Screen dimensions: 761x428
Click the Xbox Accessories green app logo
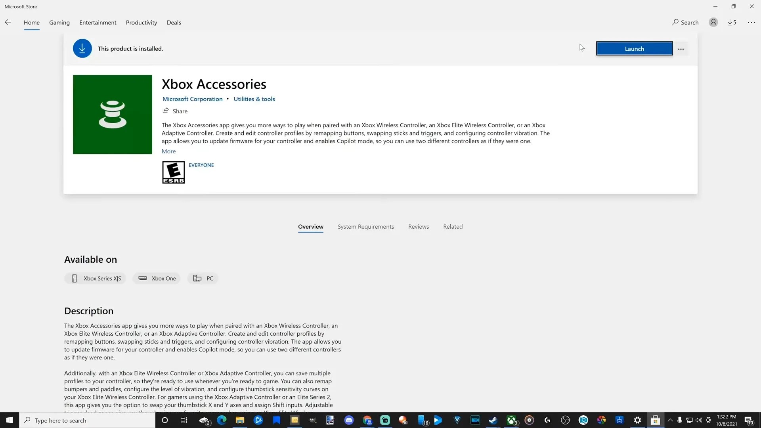(x=112, y=115)
